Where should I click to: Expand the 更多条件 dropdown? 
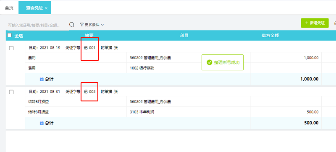(92, 25)
